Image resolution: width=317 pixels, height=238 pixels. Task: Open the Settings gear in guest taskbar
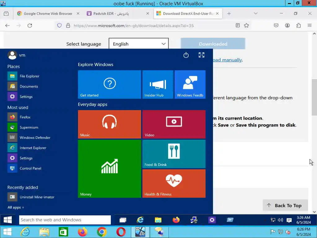(x=212, y=220)
